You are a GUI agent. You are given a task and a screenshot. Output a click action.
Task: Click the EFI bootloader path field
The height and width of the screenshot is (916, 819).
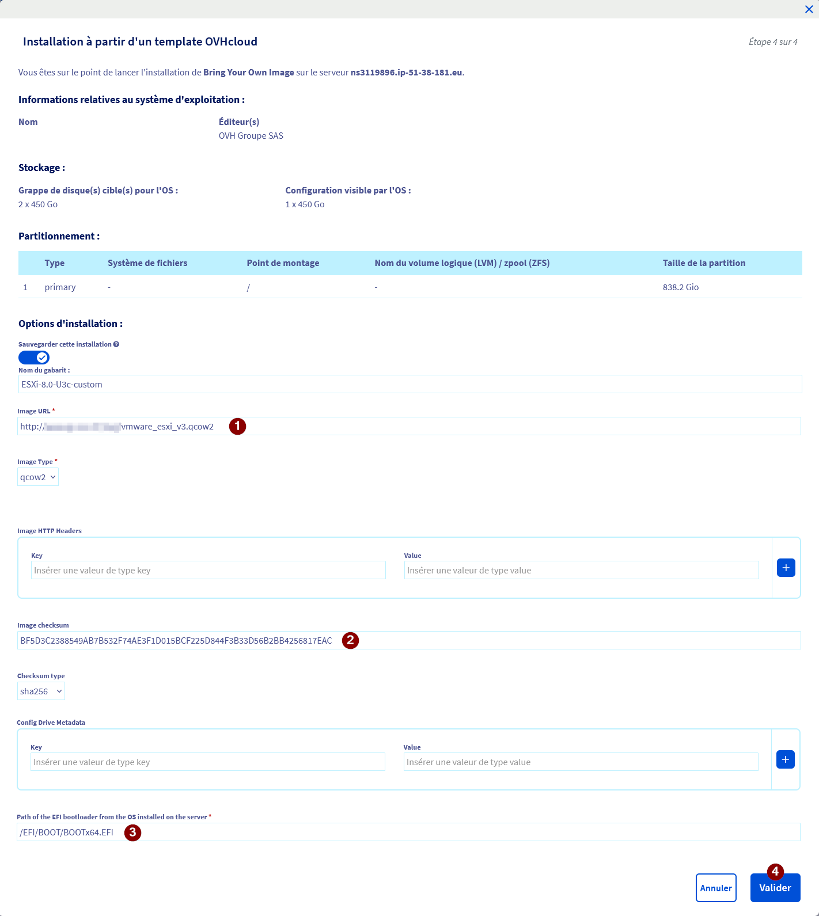tap(408, 833)
